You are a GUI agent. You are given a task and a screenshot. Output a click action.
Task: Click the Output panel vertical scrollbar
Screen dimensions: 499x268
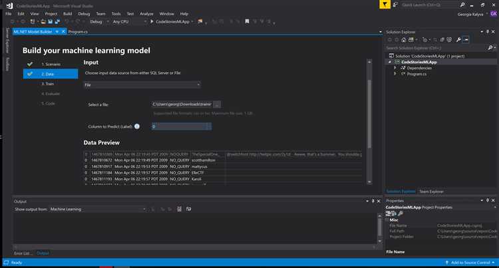coord(379,228)
